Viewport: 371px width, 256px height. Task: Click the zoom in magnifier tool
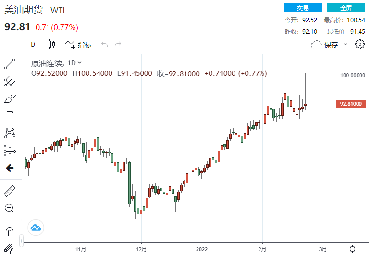coord(10,208)
